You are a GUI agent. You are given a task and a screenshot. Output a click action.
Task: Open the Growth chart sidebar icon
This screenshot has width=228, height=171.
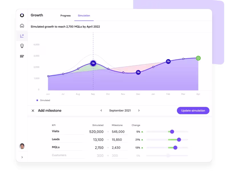pos(22,36)
